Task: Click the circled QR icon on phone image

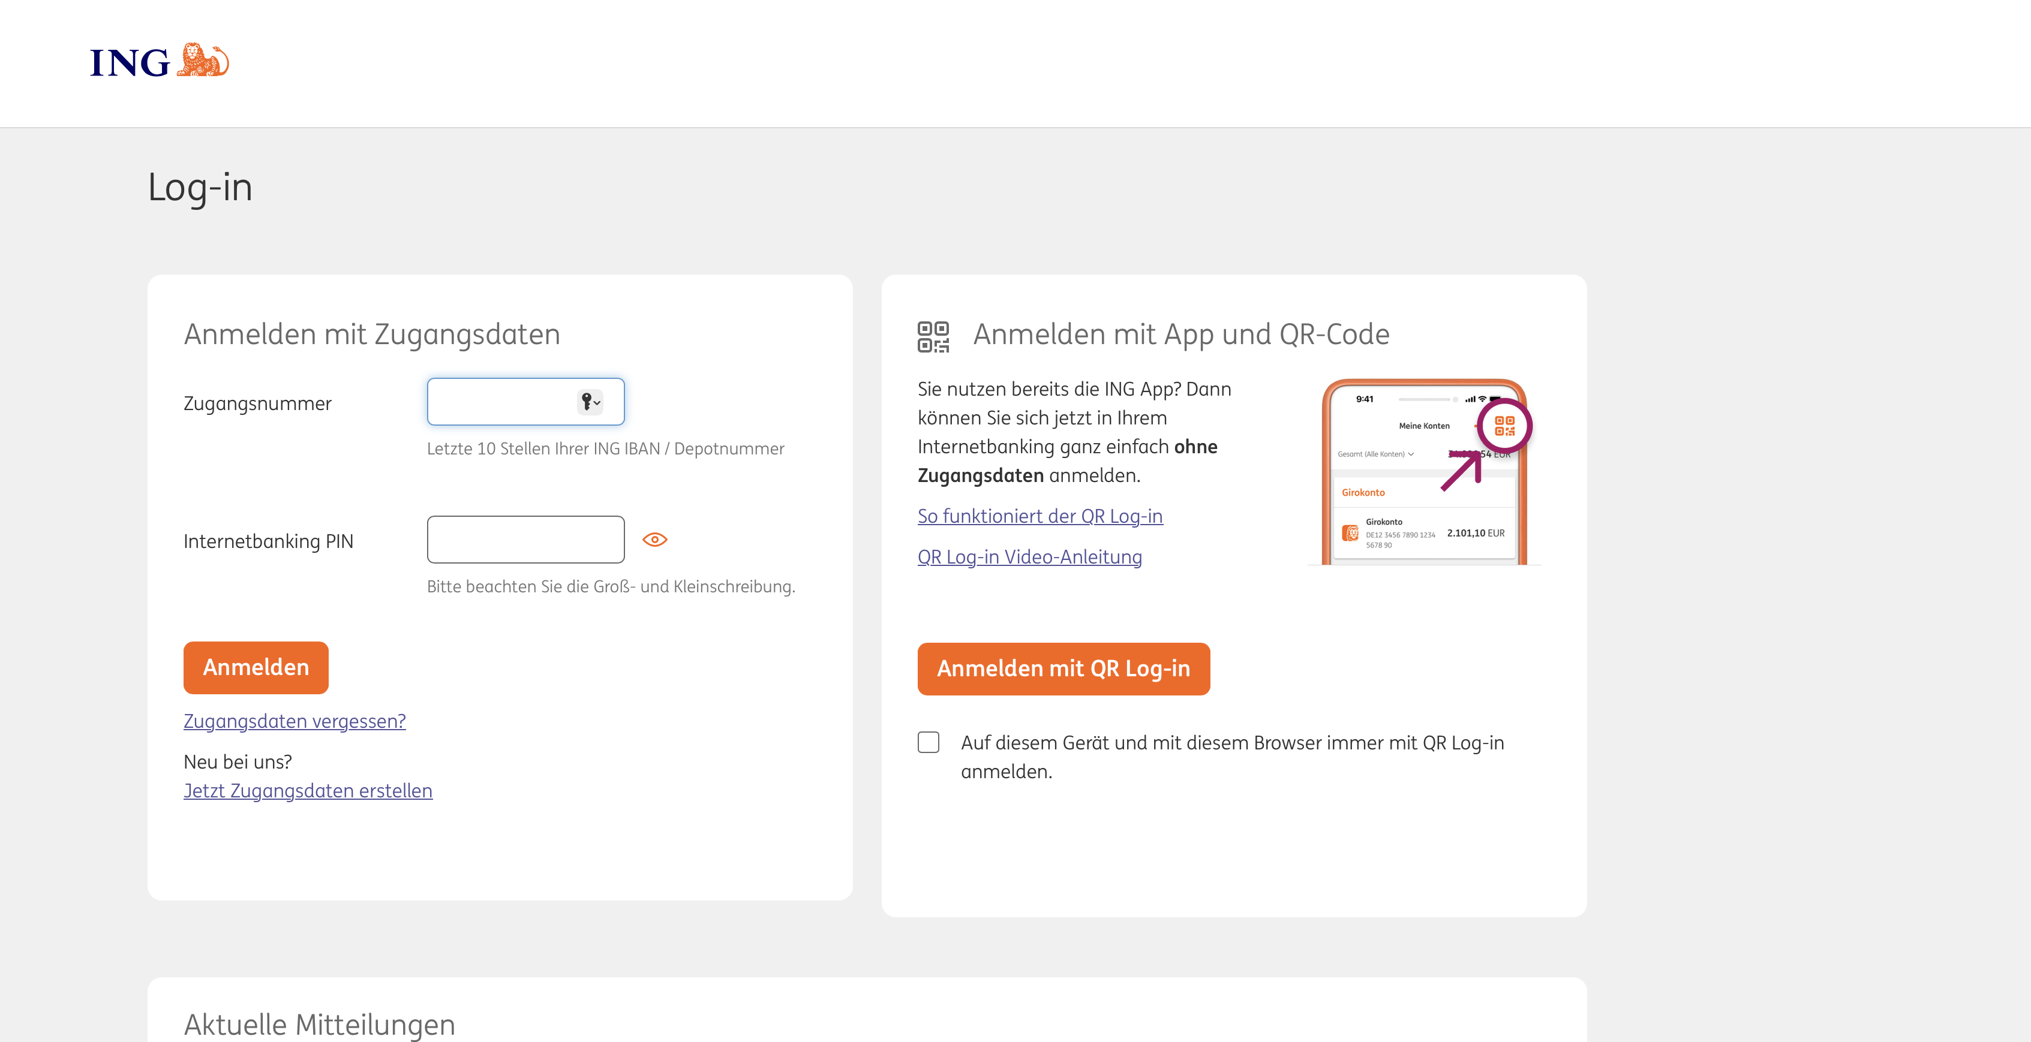Action: [x=1504, y=426]
